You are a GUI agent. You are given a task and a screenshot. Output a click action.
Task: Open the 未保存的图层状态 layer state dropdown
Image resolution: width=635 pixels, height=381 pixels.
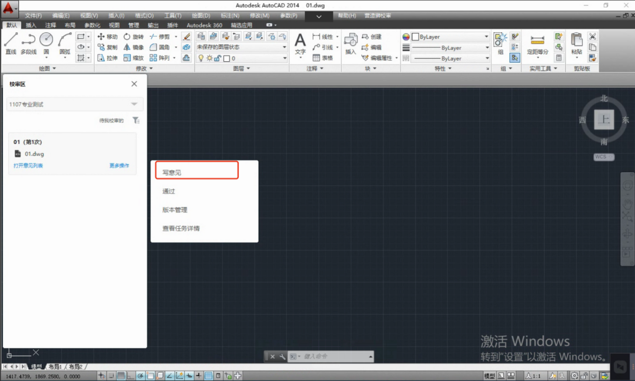pyautogui.click(x=242, y=47)
